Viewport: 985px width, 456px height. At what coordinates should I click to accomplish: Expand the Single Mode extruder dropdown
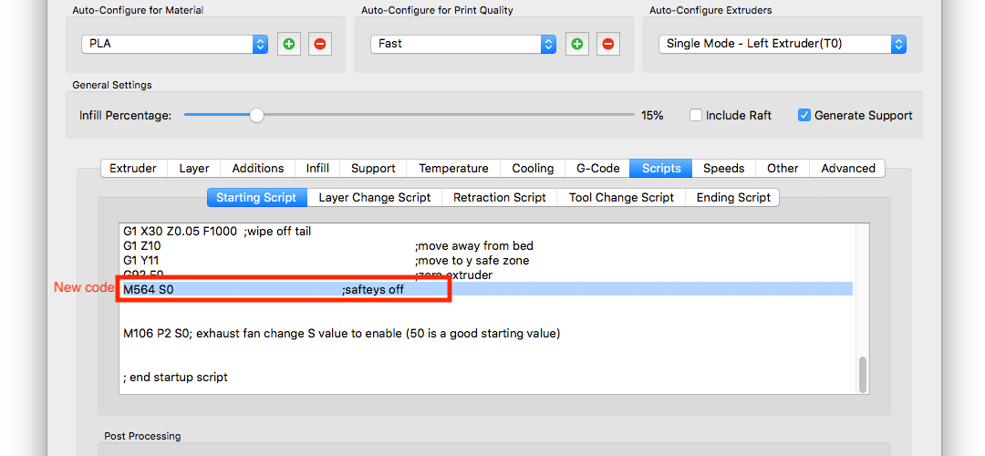click(x=782, y=44)
